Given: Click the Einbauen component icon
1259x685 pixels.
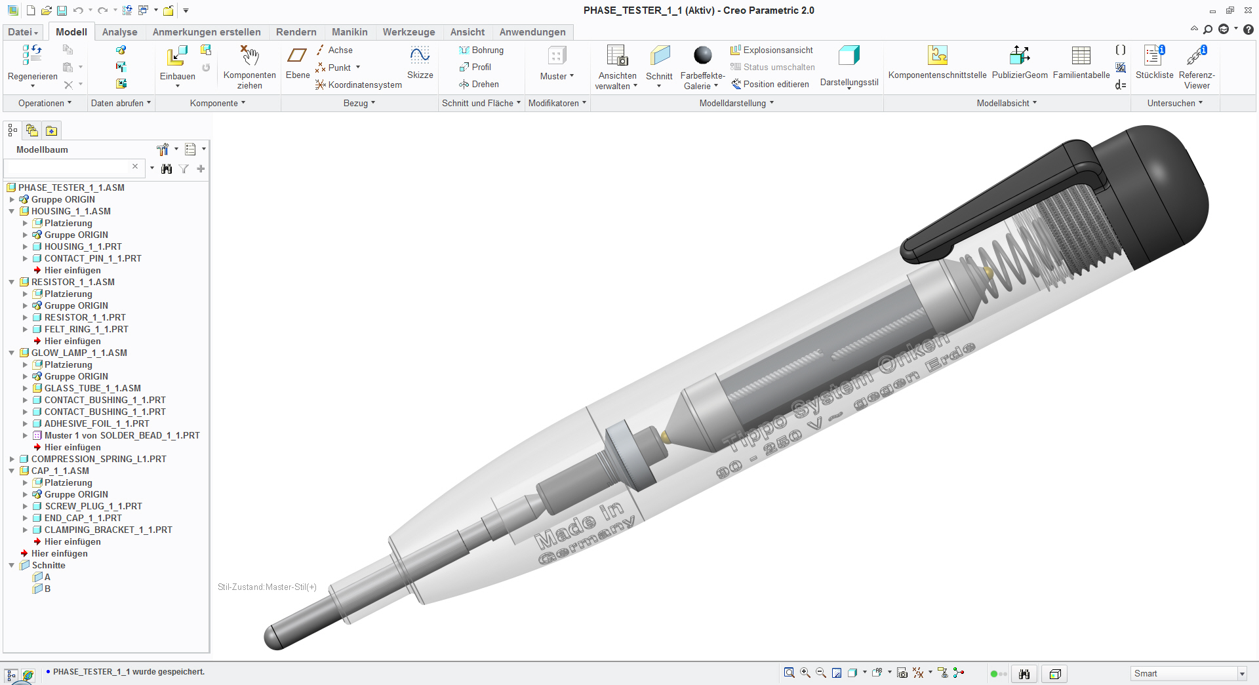Looking at the screenshot, I should coord(177,56).
